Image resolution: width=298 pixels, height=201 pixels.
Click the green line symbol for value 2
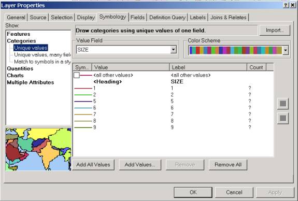(83, 95)
